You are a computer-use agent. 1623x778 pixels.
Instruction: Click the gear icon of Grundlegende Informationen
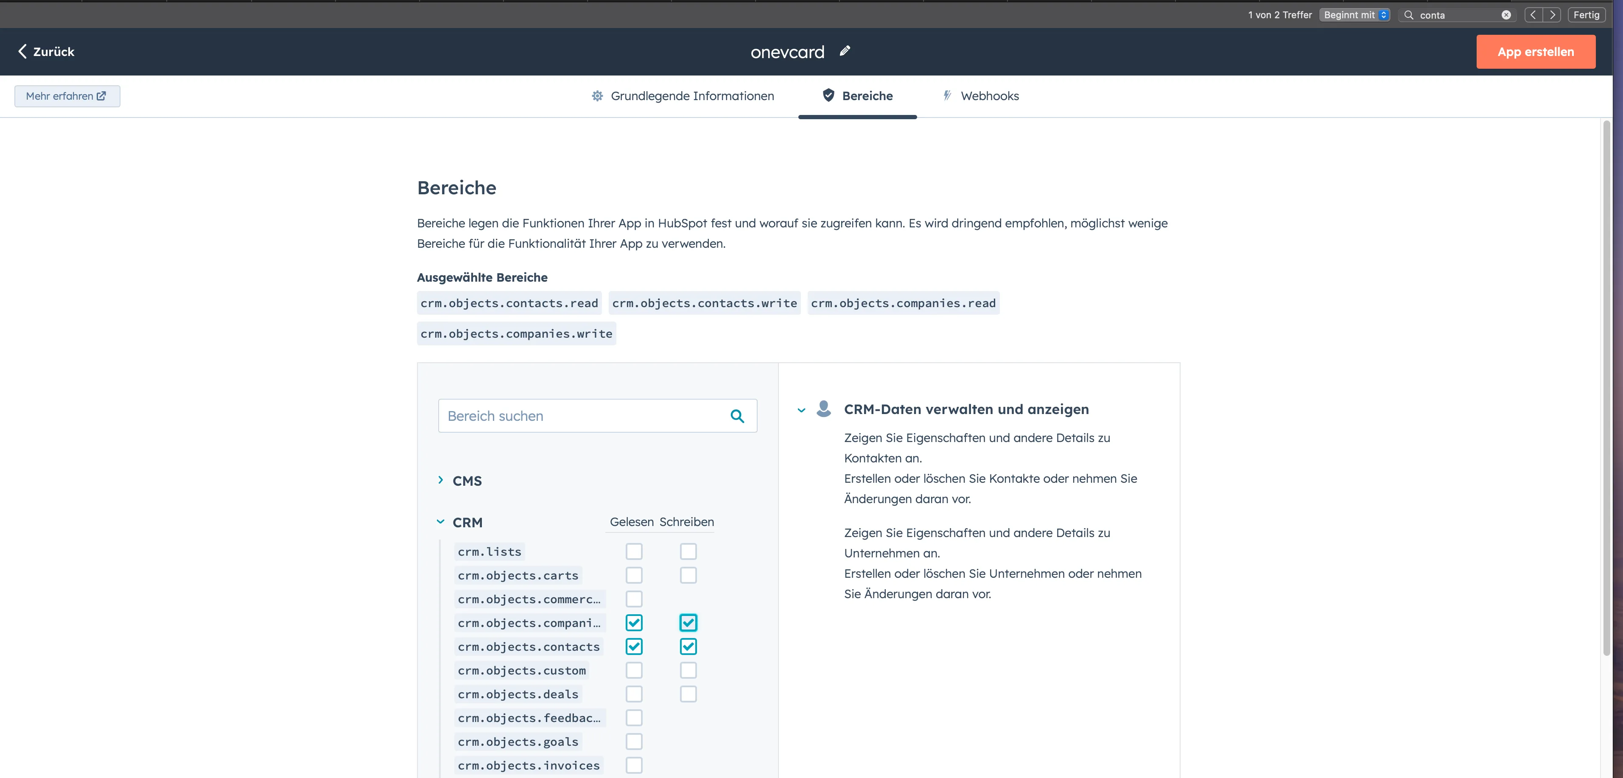coord(597,96)
